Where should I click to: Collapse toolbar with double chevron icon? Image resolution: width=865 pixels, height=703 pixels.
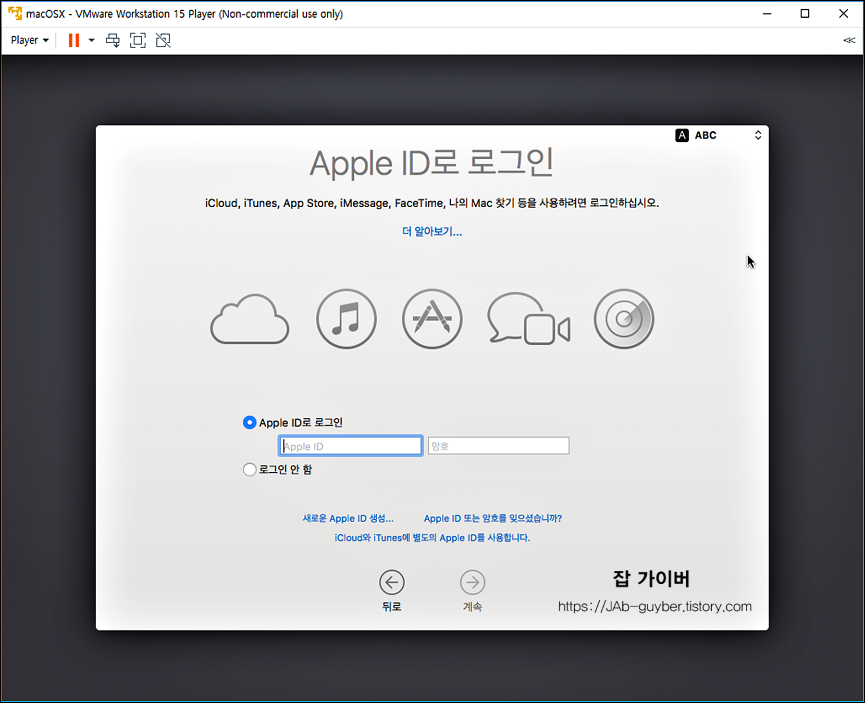point(849,40)
